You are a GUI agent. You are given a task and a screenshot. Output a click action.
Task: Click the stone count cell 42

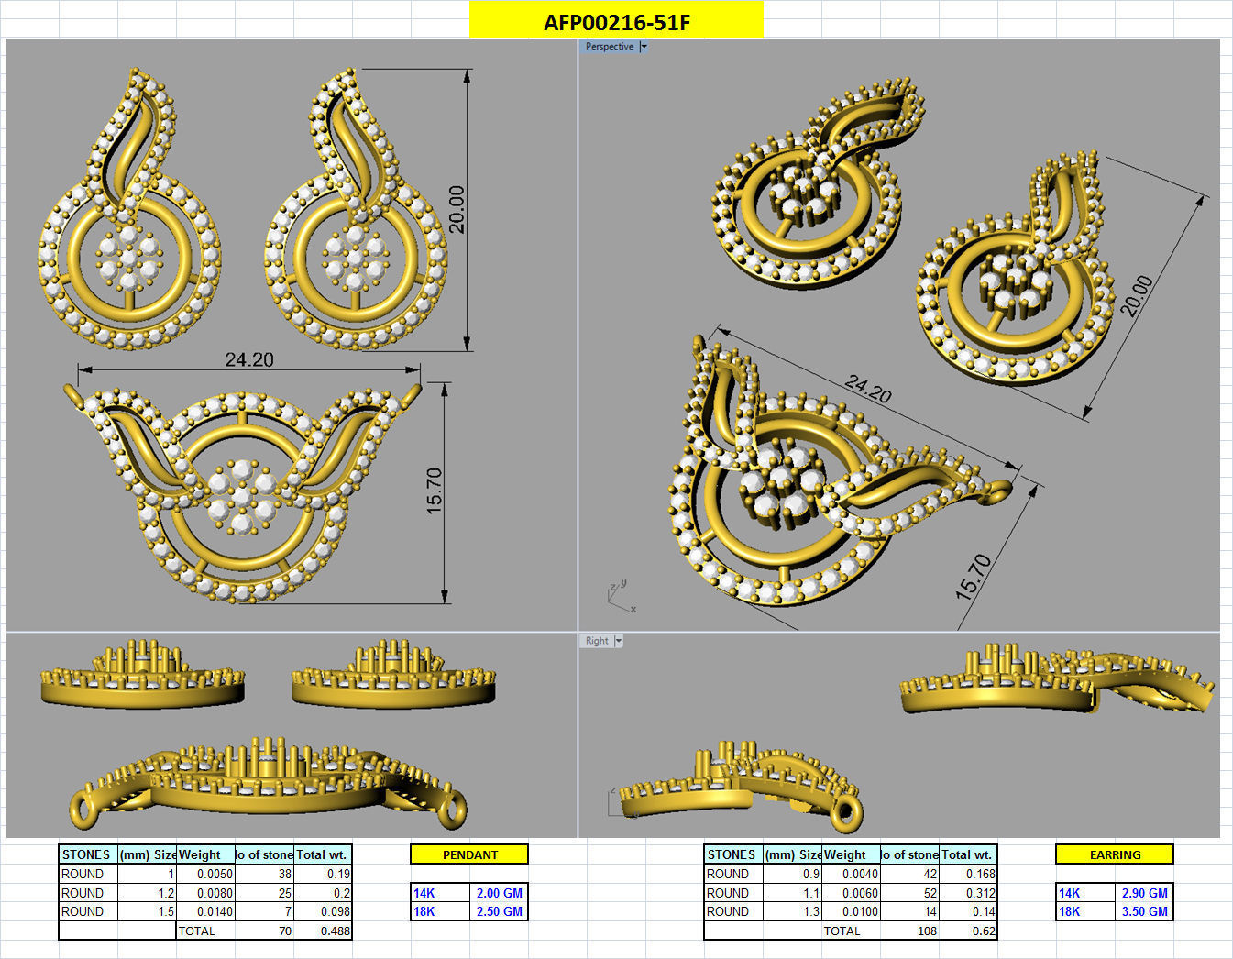coord(909,874)
